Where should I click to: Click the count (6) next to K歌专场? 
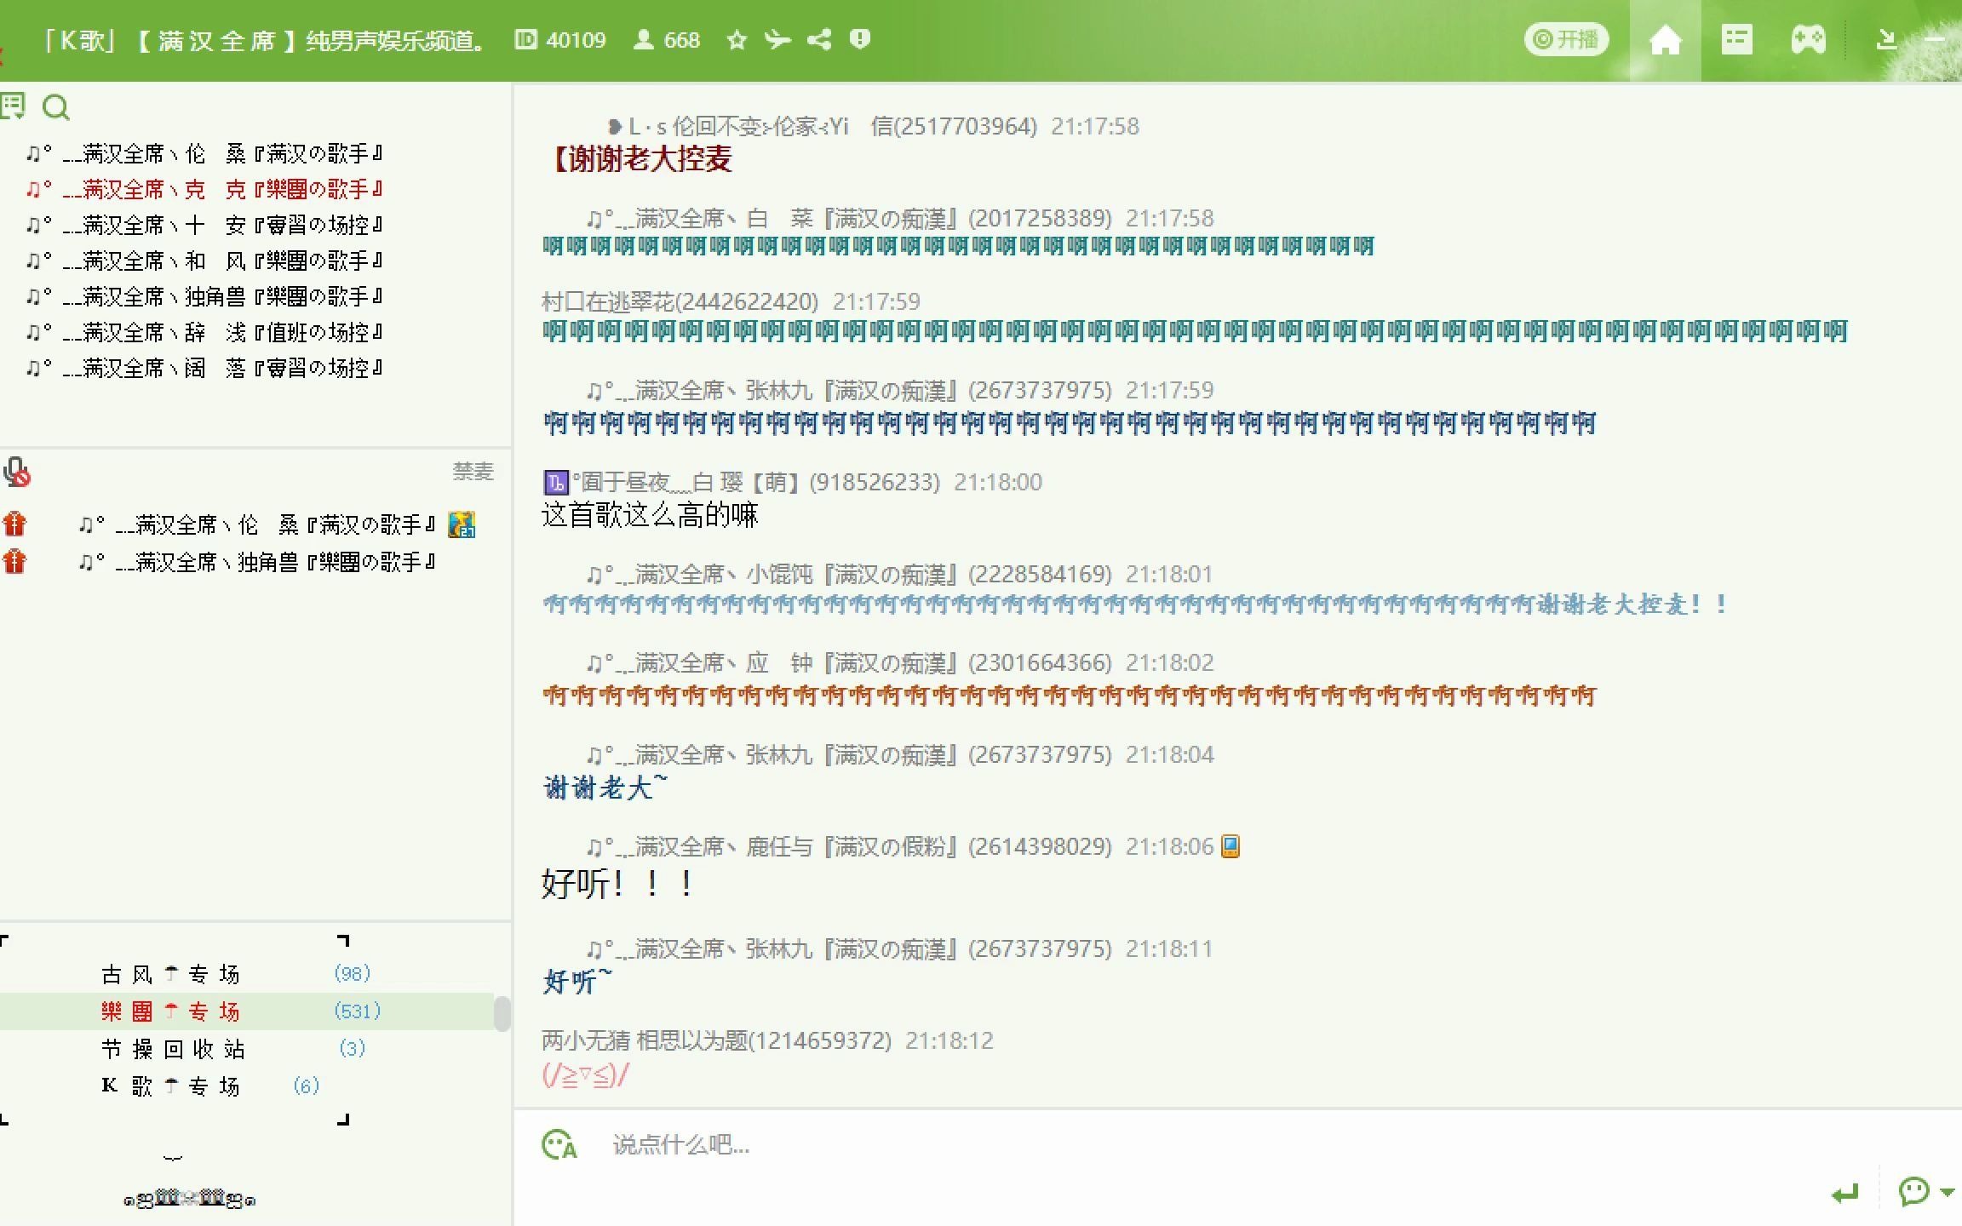tap(307, 1086)
